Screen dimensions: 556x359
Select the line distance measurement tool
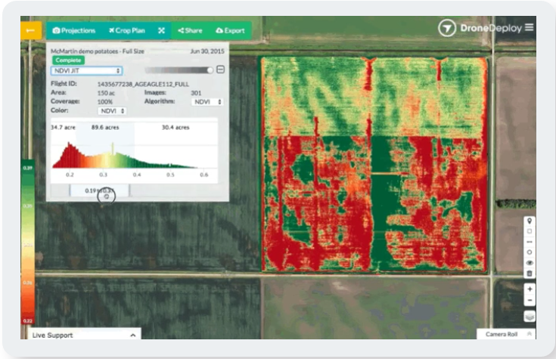[x=529, y=242]
